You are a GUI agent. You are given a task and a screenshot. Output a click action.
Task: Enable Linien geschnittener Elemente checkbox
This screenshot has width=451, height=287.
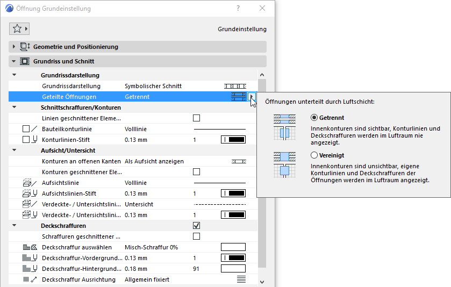pyautogui.click(x=196, y=118)
